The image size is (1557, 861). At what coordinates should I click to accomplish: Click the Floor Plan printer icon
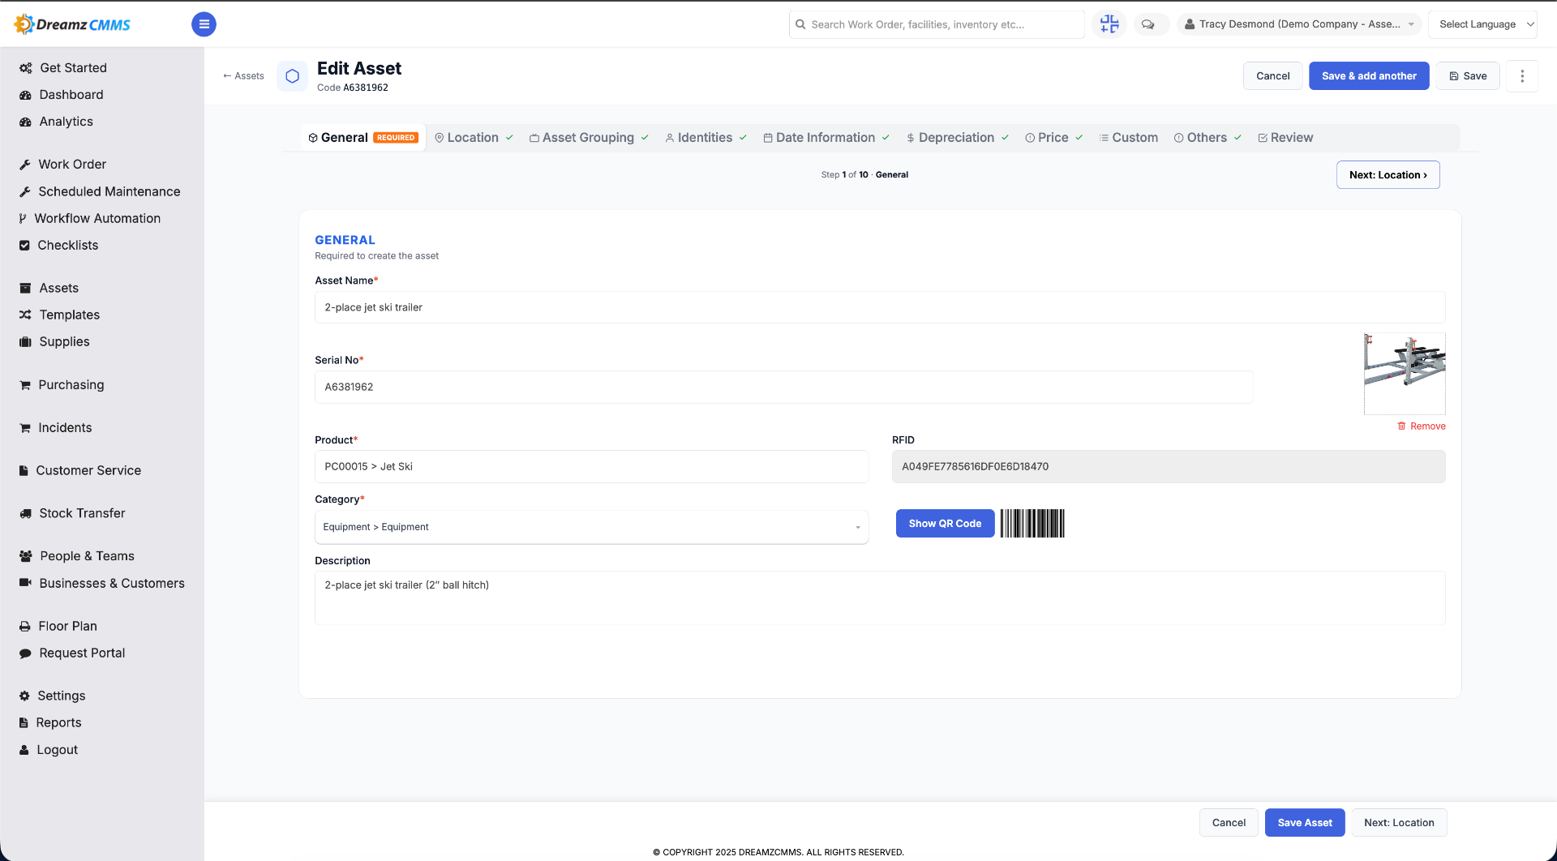(25, 626)
